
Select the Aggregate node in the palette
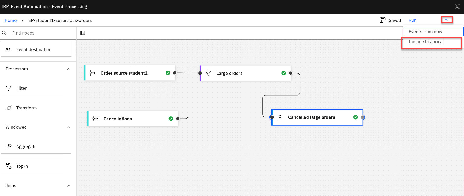tap(36, 147)
